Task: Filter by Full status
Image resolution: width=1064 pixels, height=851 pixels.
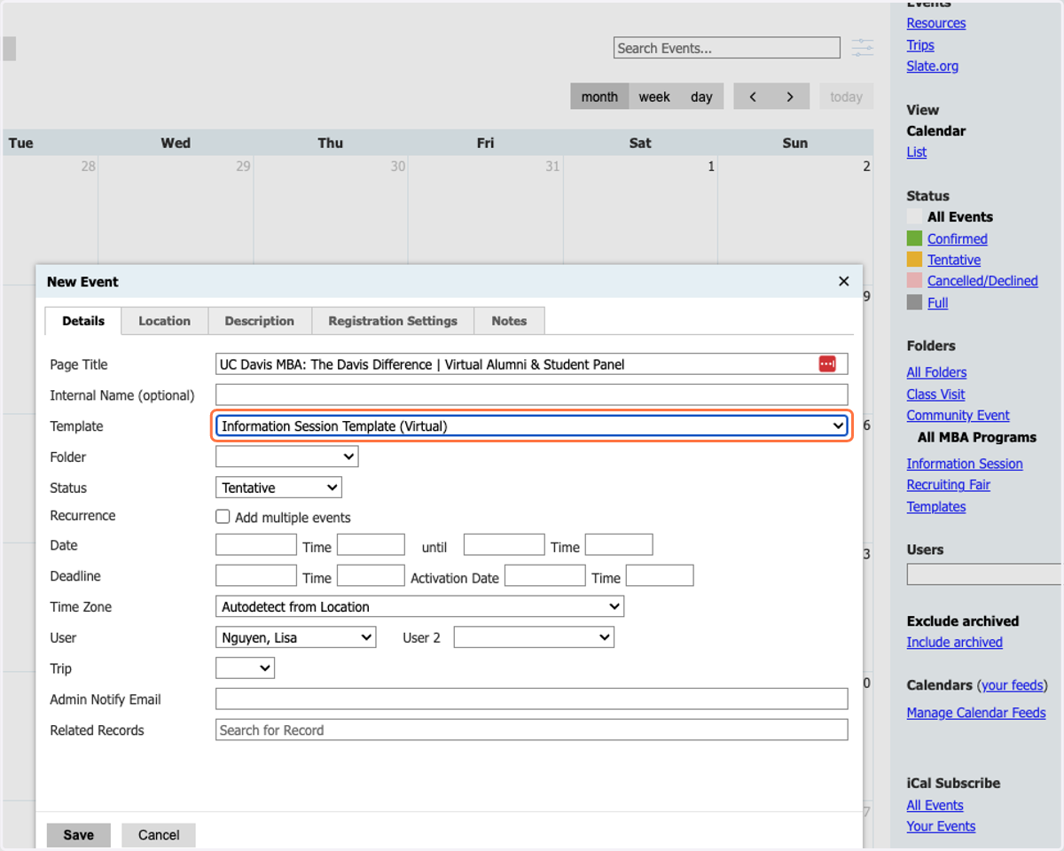Action: pos(937,302)
